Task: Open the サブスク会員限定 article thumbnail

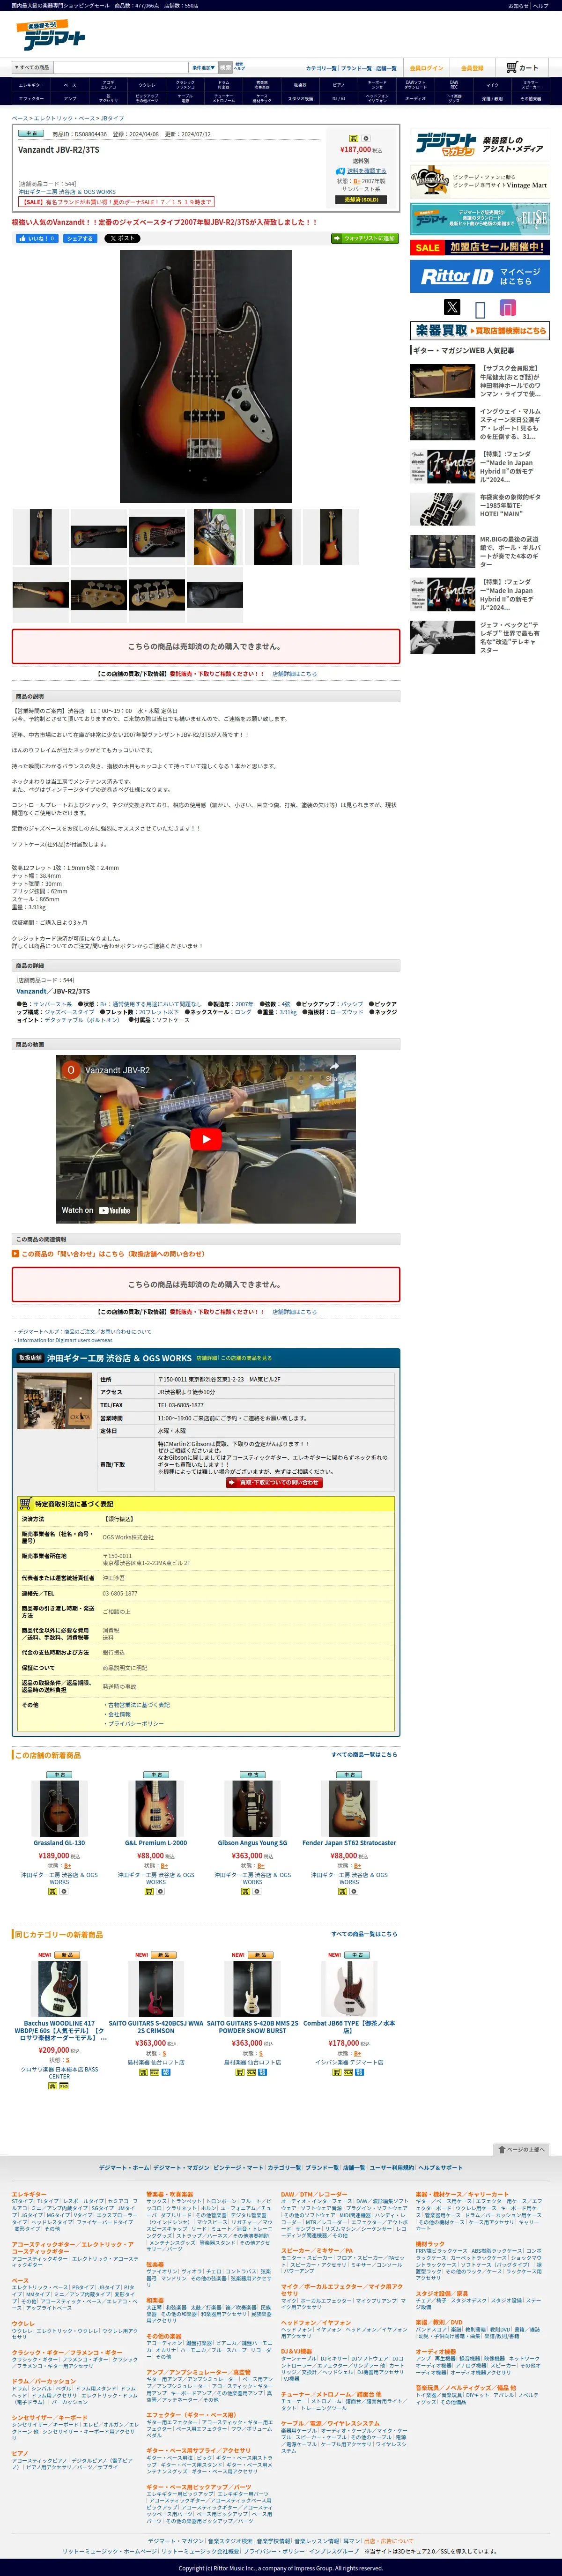Action: 443,381
